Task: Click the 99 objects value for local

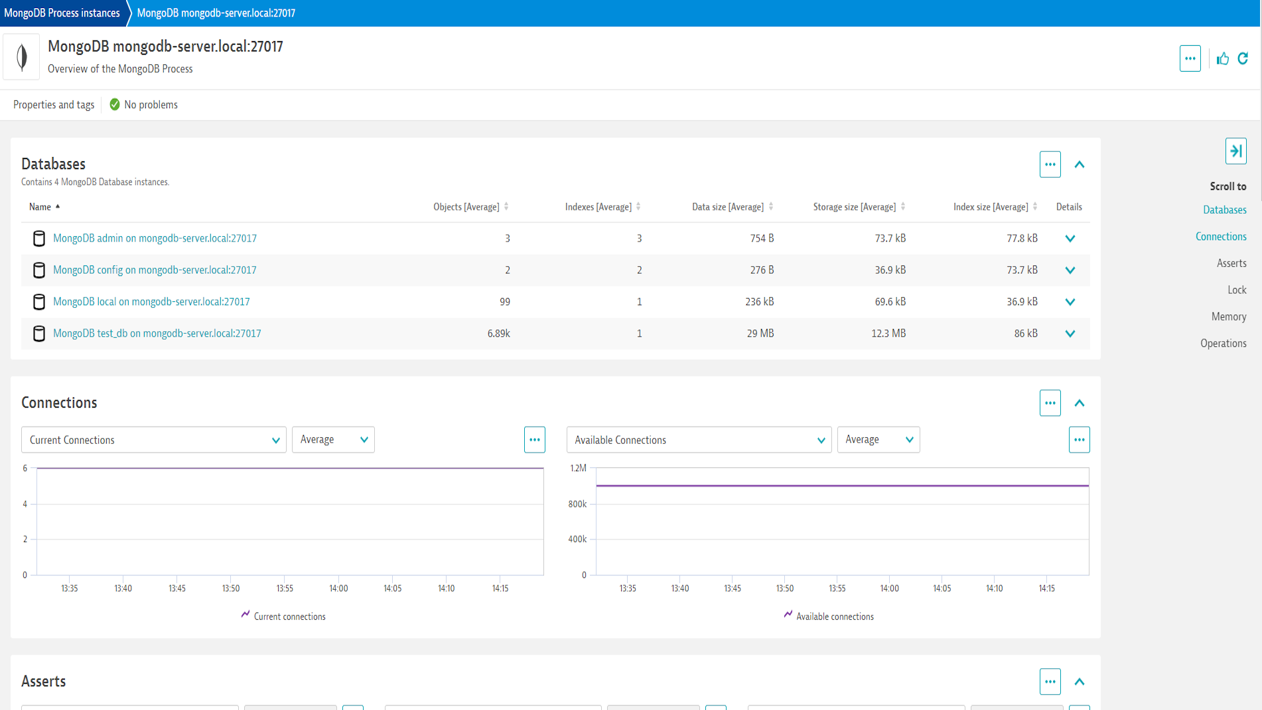Action: pyautogui.click(x=505, y=302)
